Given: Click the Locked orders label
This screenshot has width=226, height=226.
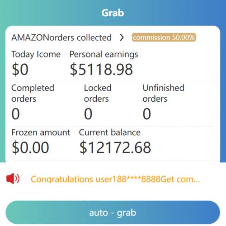Looking at the screenshot, I should [98, 93].
